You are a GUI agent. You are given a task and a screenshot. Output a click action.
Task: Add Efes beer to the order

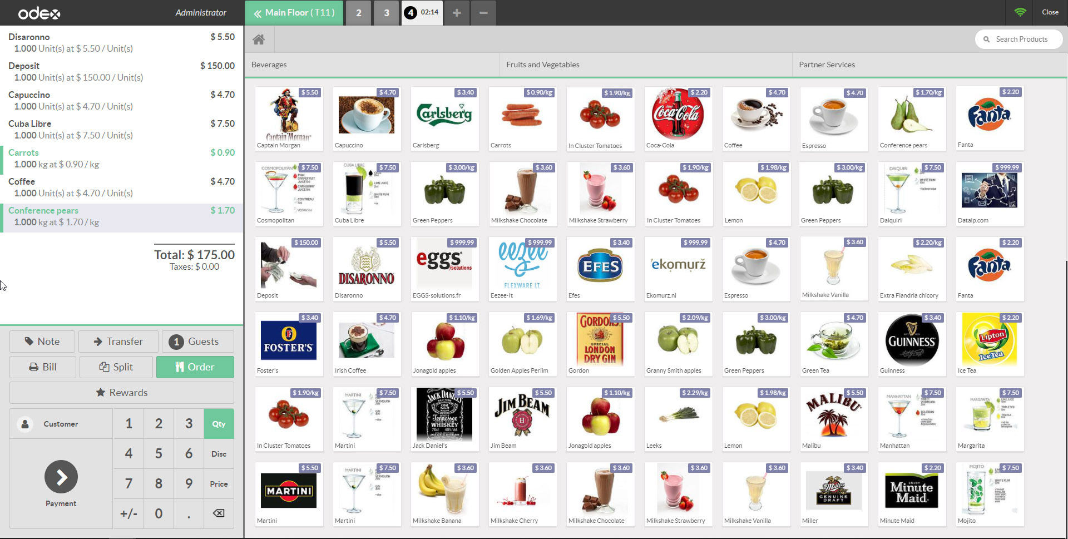pyautogui.click(x=600, y=269)
